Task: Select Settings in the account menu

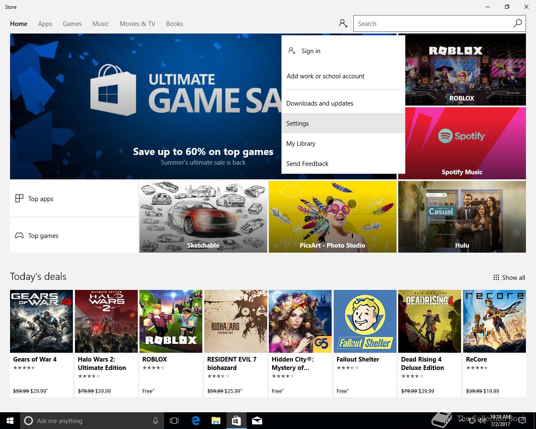Action: point(343,123)
